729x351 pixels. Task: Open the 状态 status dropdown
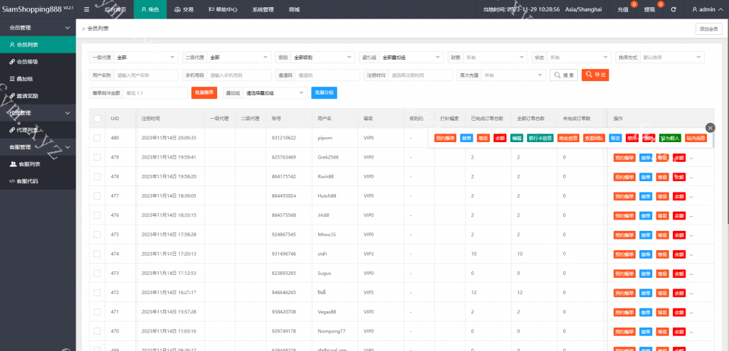coord(579,57)
